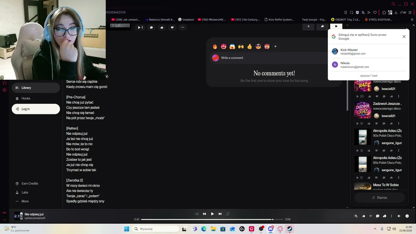Show the 7 more accounts link
Image resolution: width=416 pixels, height=234 pixels.
[x=369, y=76]
